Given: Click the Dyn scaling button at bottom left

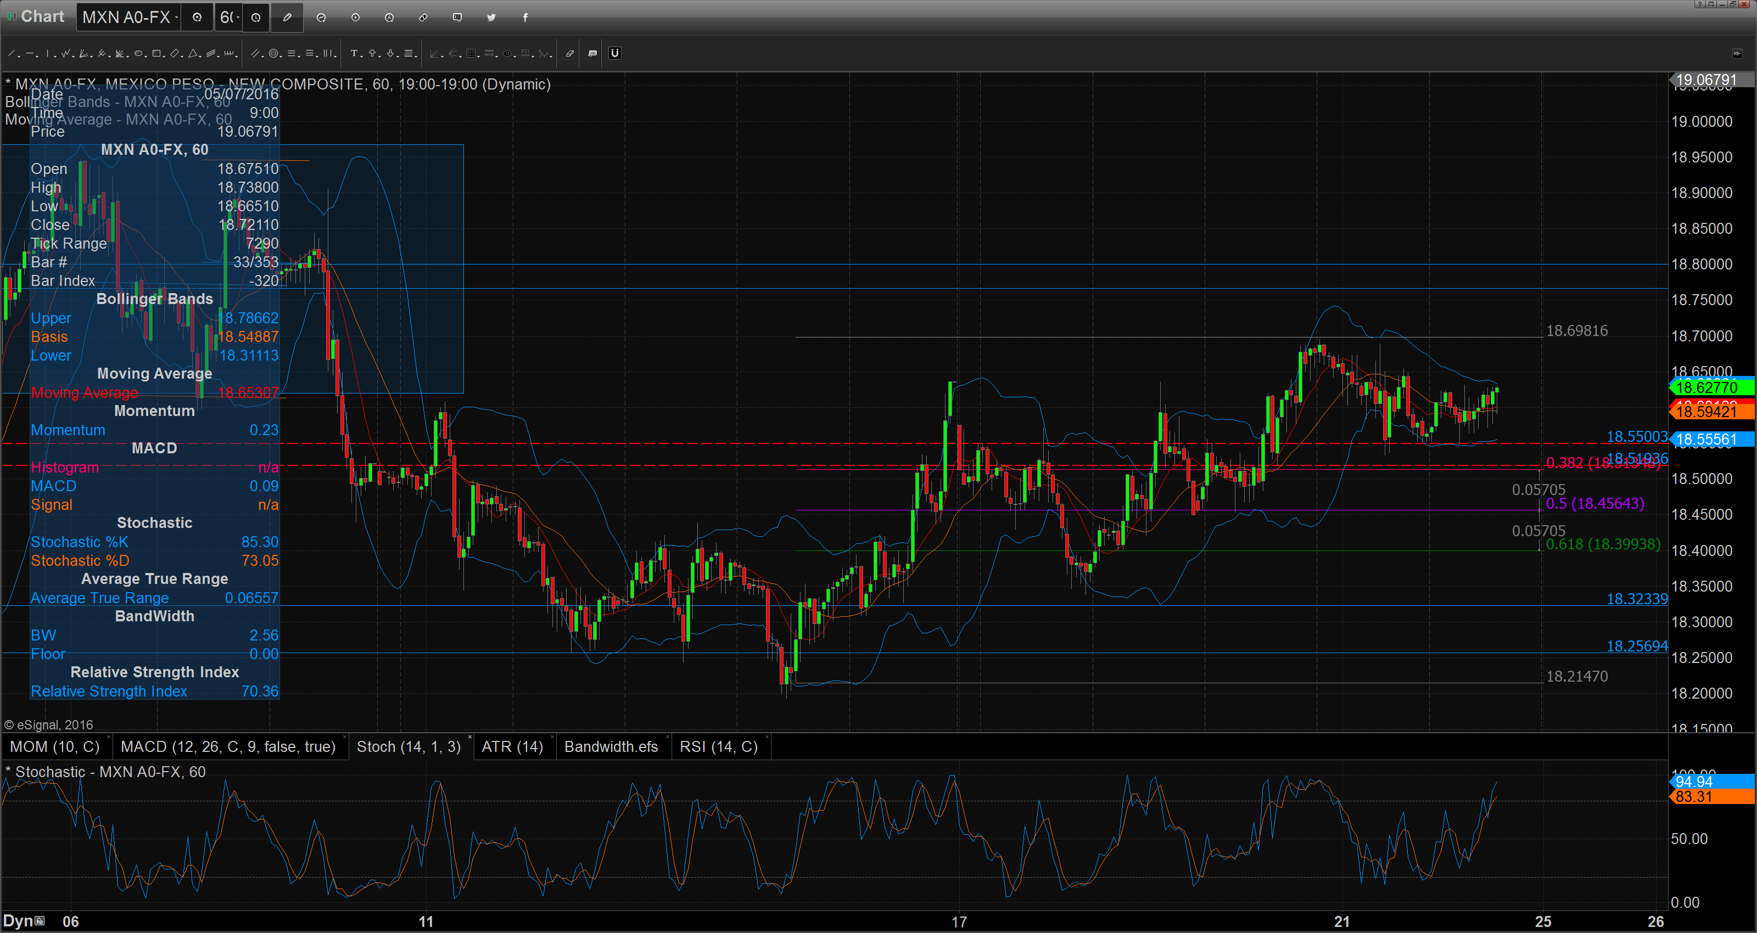Looking at the screenshot, I should tap(23, 921).
